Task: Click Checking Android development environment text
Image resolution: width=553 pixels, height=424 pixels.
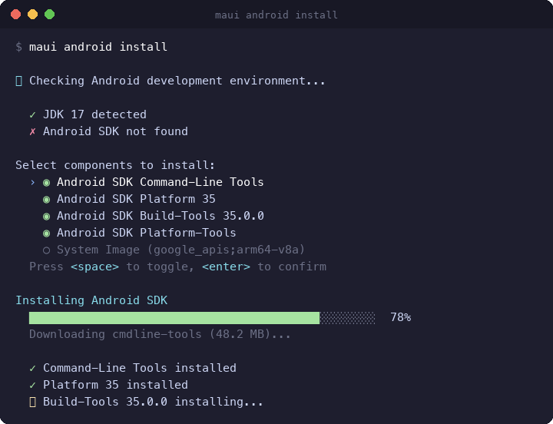Action: tap(177, 81)
